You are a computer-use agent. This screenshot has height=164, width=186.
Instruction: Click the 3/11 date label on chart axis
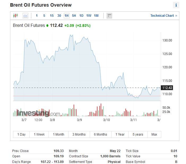[133, 120]
